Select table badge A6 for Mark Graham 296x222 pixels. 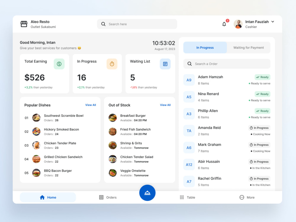coord(189,148)
